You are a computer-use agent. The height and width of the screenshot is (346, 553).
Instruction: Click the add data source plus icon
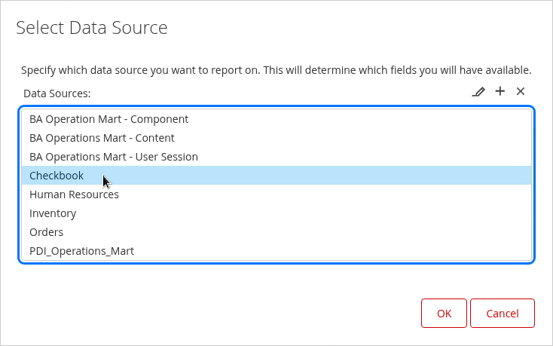(500, 91)
